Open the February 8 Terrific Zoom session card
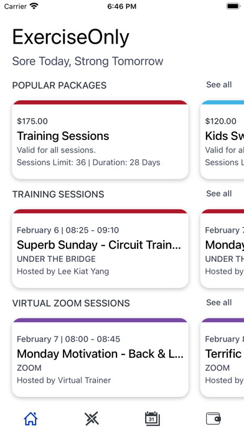244x433 pixels. click(222, 358)
